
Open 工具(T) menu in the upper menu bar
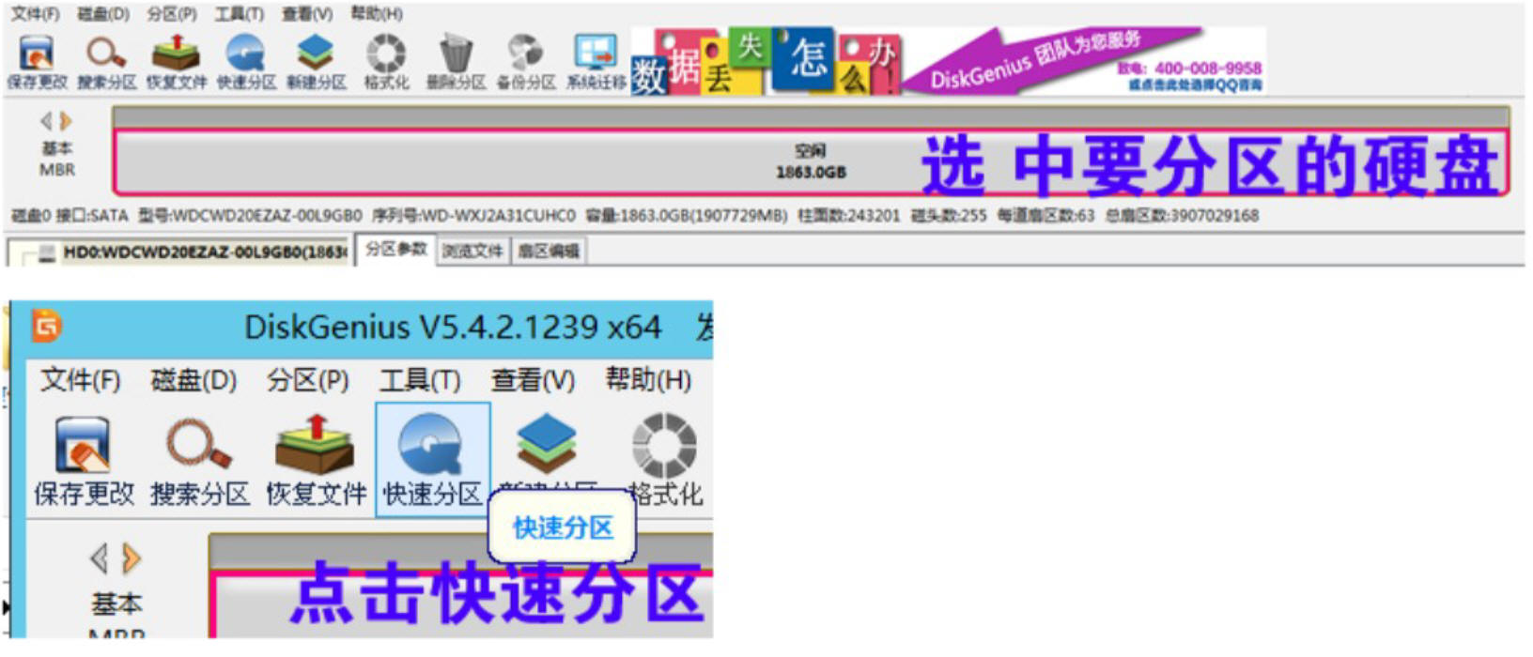pos(240,14)
